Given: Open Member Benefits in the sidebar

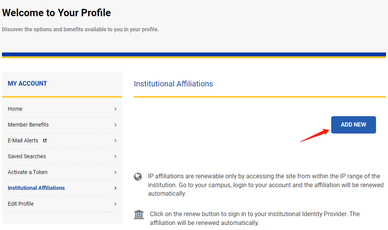Looking at the screenshot, I should point(28,125).
